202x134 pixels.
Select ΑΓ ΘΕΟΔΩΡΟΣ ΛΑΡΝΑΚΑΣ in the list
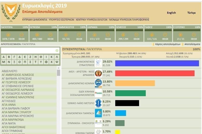pyautogui.click(x=18, y=90)
